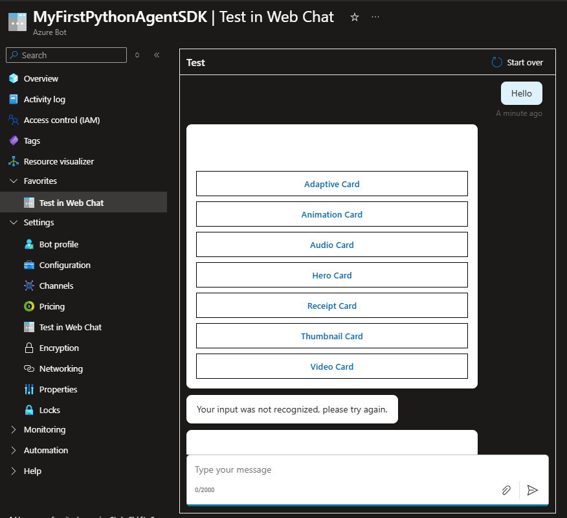
Task: Click the Overview cube icon
Action: (x=14, y=78)
